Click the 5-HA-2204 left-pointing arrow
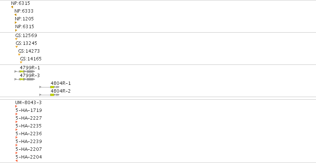 17,161
